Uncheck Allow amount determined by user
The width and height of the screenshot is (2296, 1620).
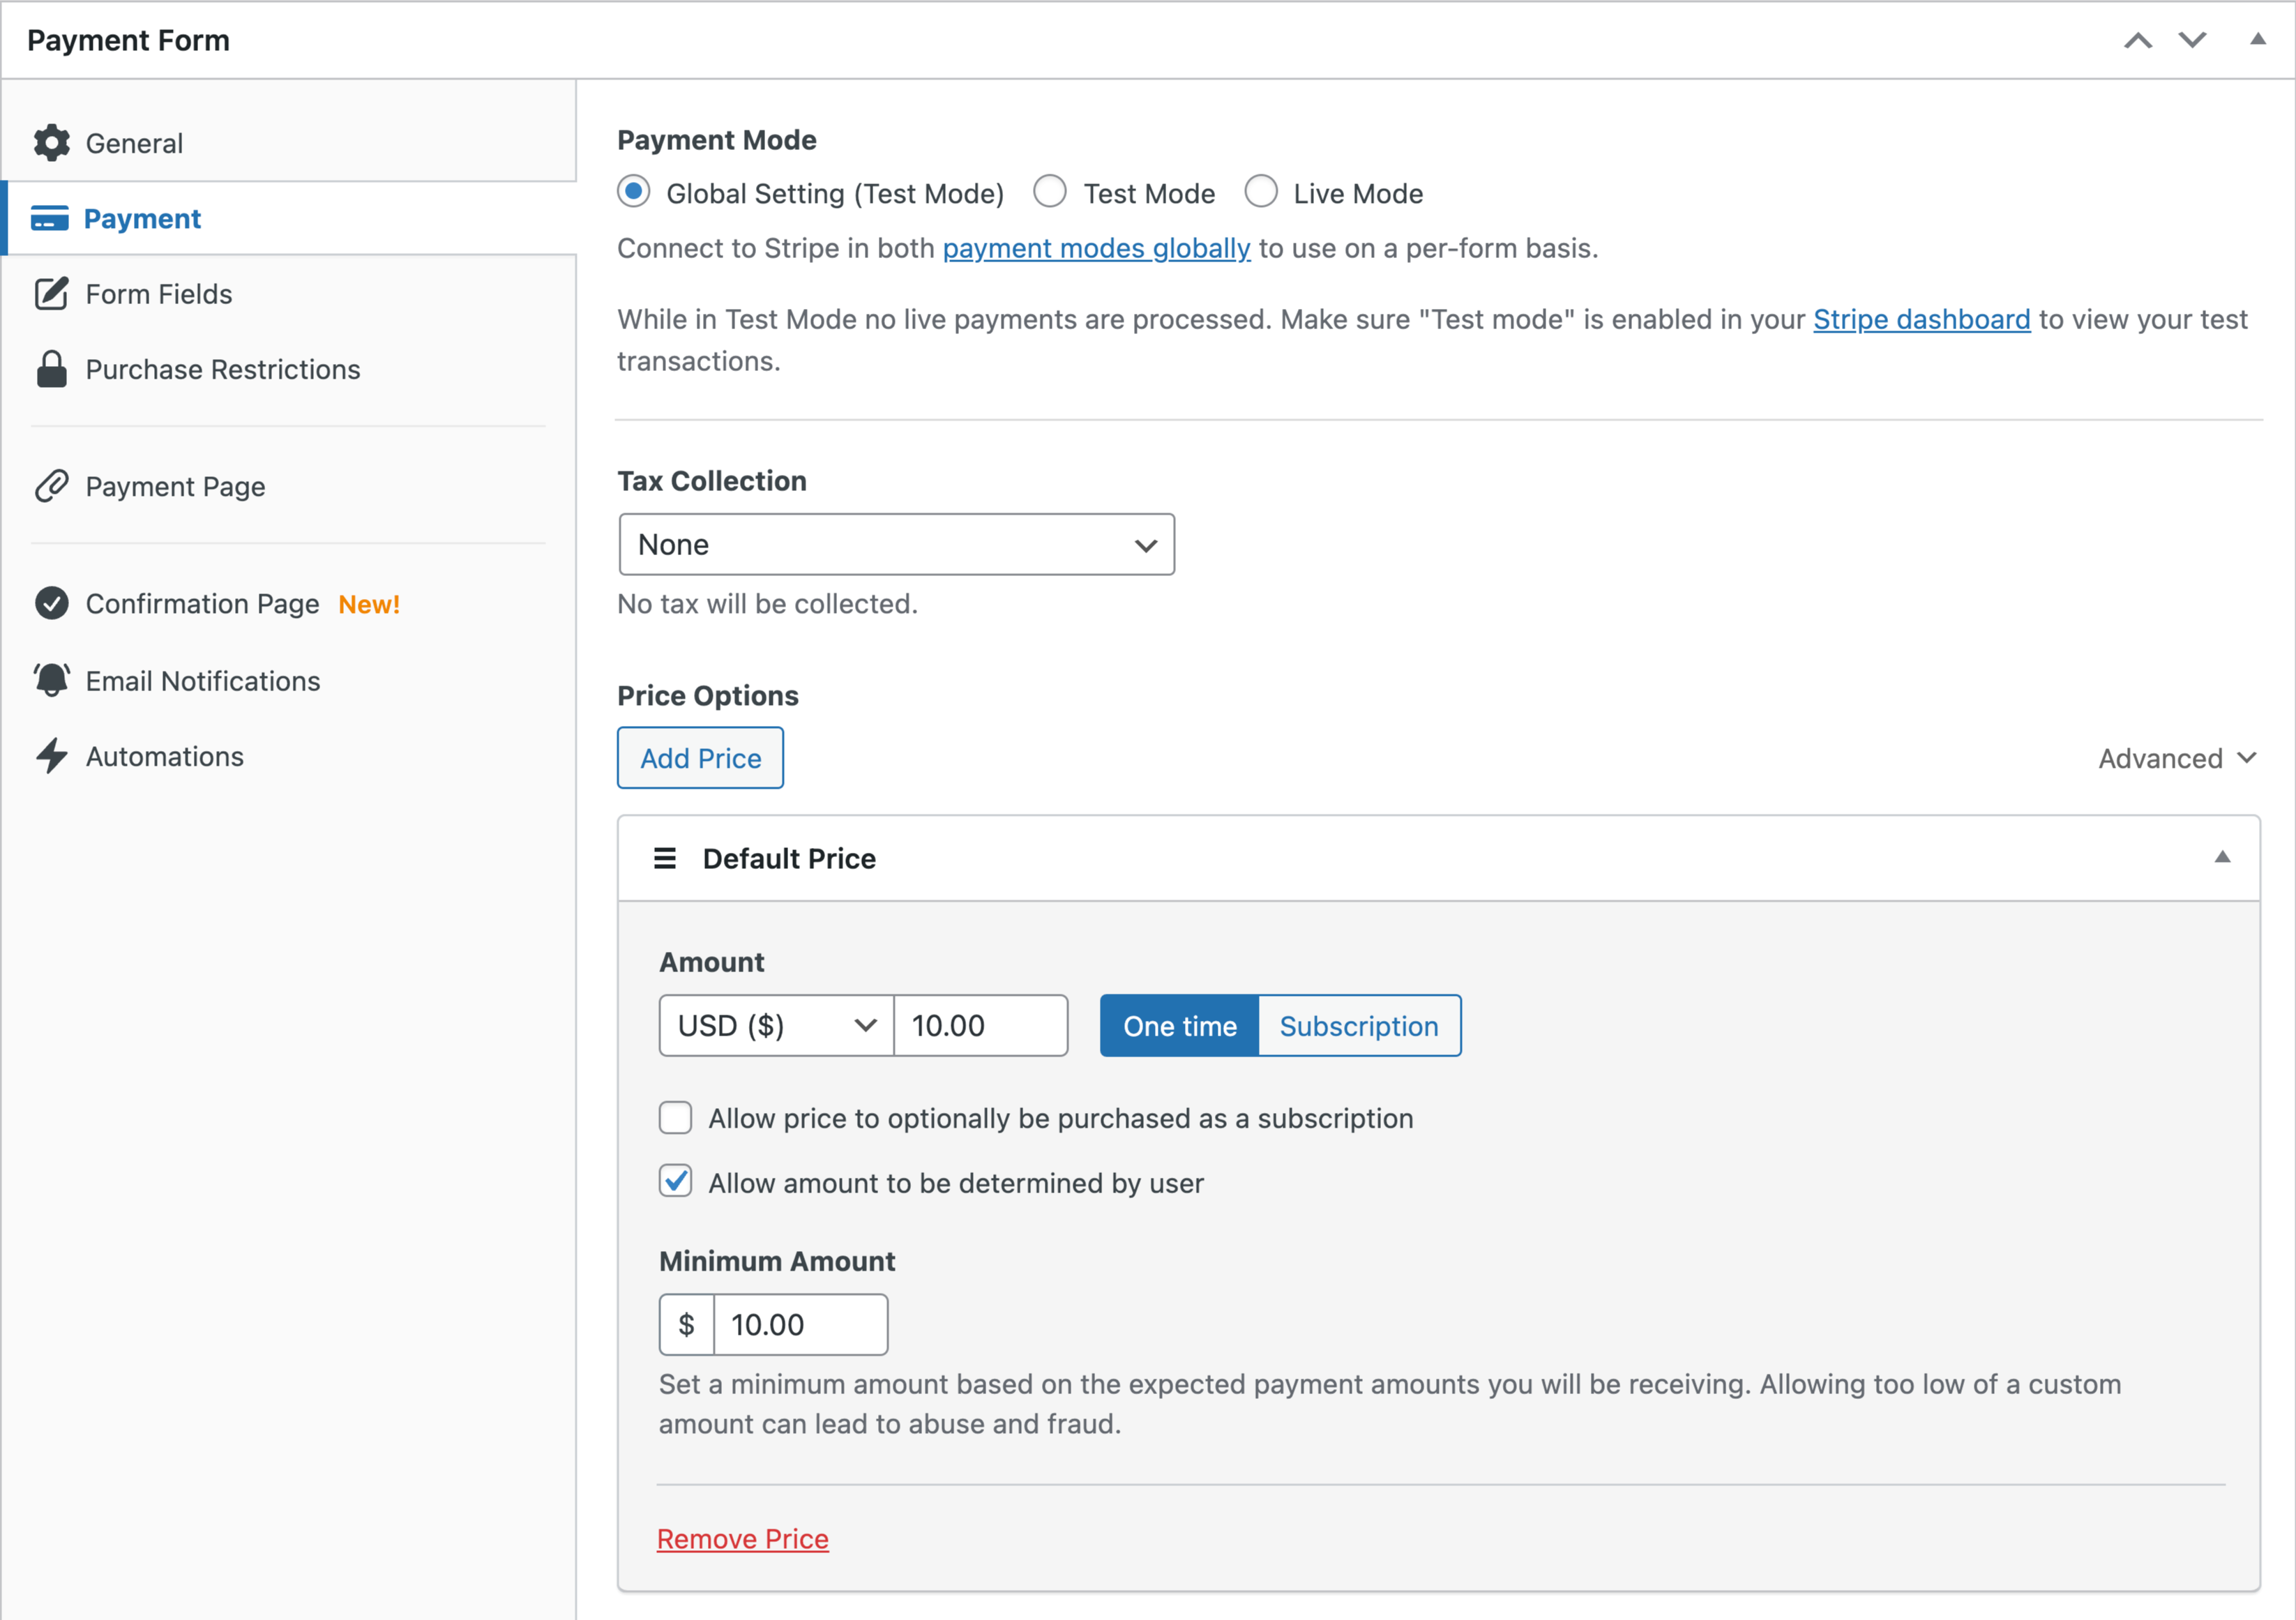point(676,1182)
